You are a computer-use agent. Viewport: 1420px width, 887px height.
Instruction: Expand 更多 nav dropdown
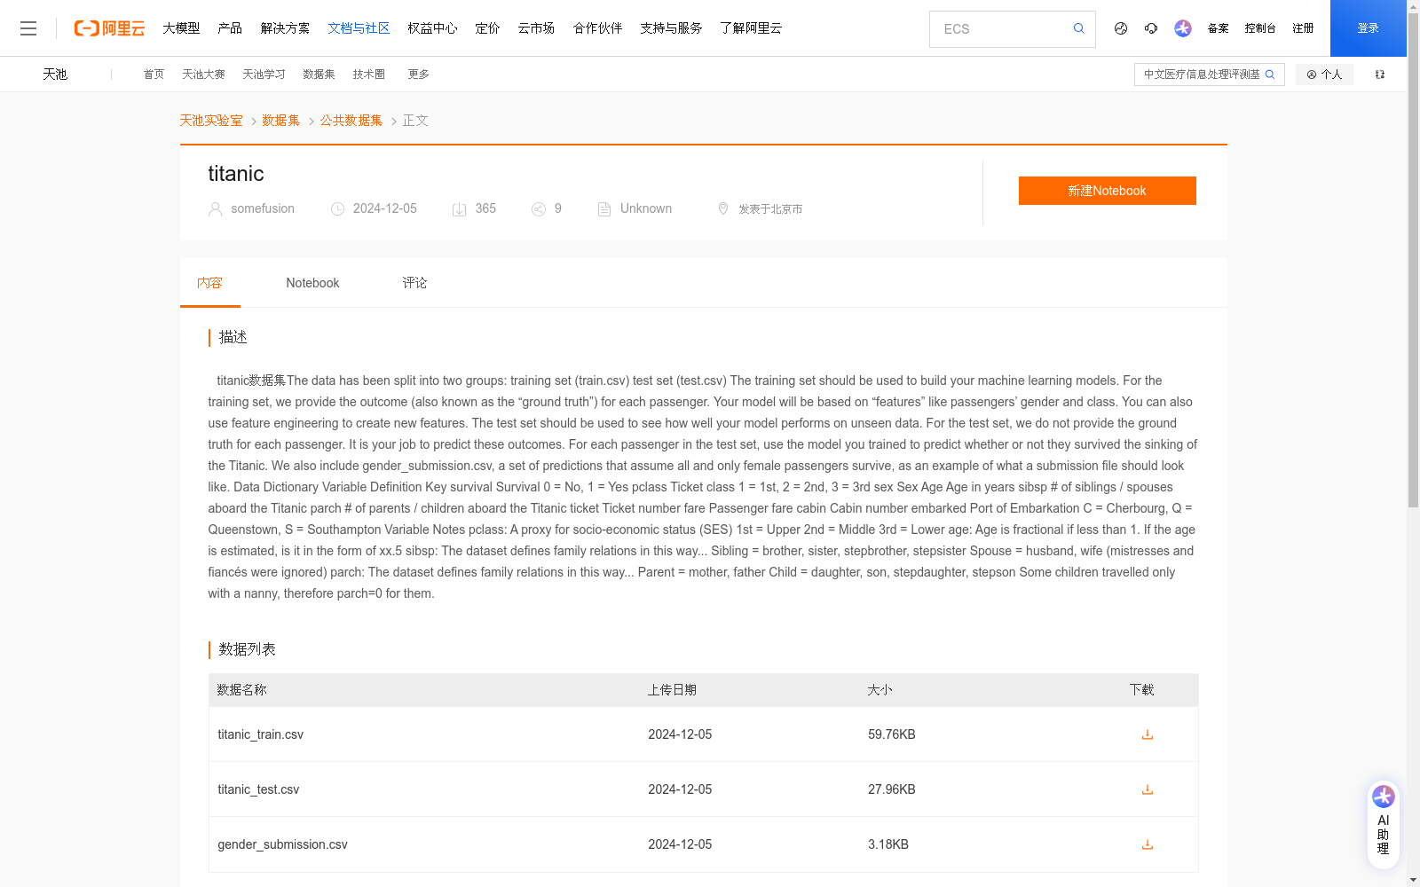418,75
